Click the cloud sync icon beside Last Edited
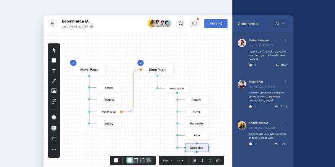The height and width of the screenshot is (167, 335). (x=92, y=27)
